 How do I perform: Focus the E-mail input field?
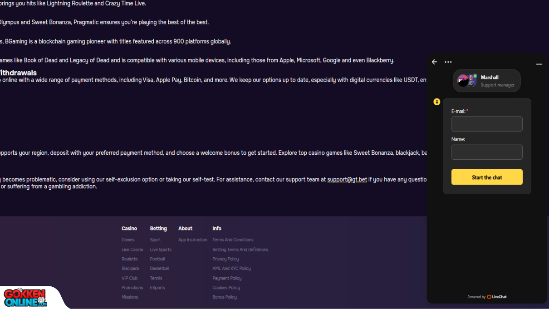click(x=487, y=124)
